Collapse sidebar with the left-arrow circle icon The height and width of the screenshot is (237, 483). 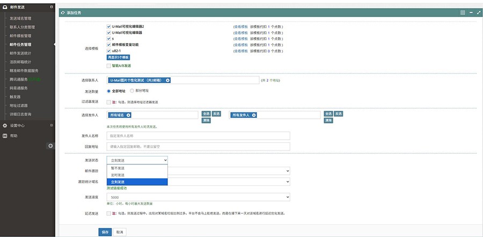pos(51,146)
